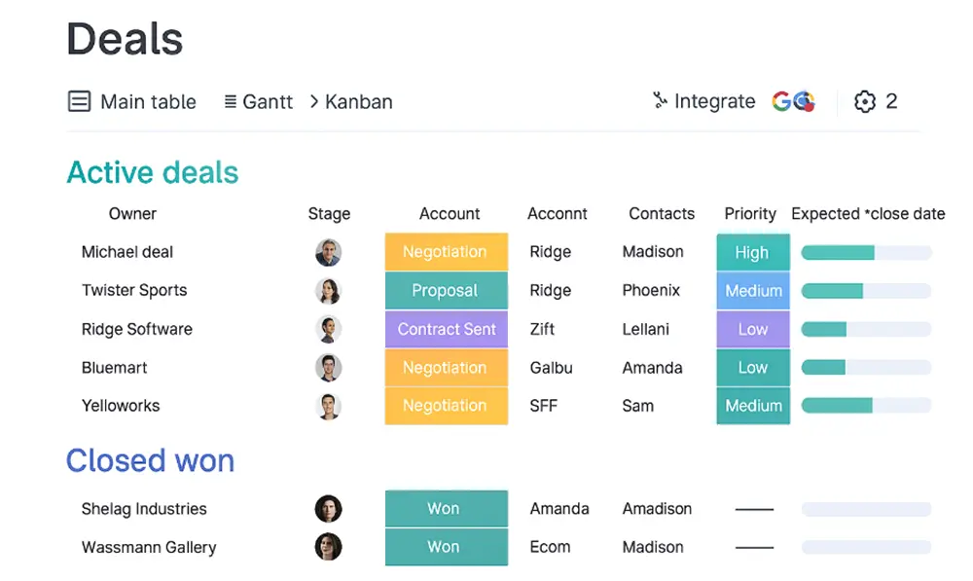This screenshot has width=973, height=581.
Task: Open the Bluemart deal row name
Action: click(114, 368)
